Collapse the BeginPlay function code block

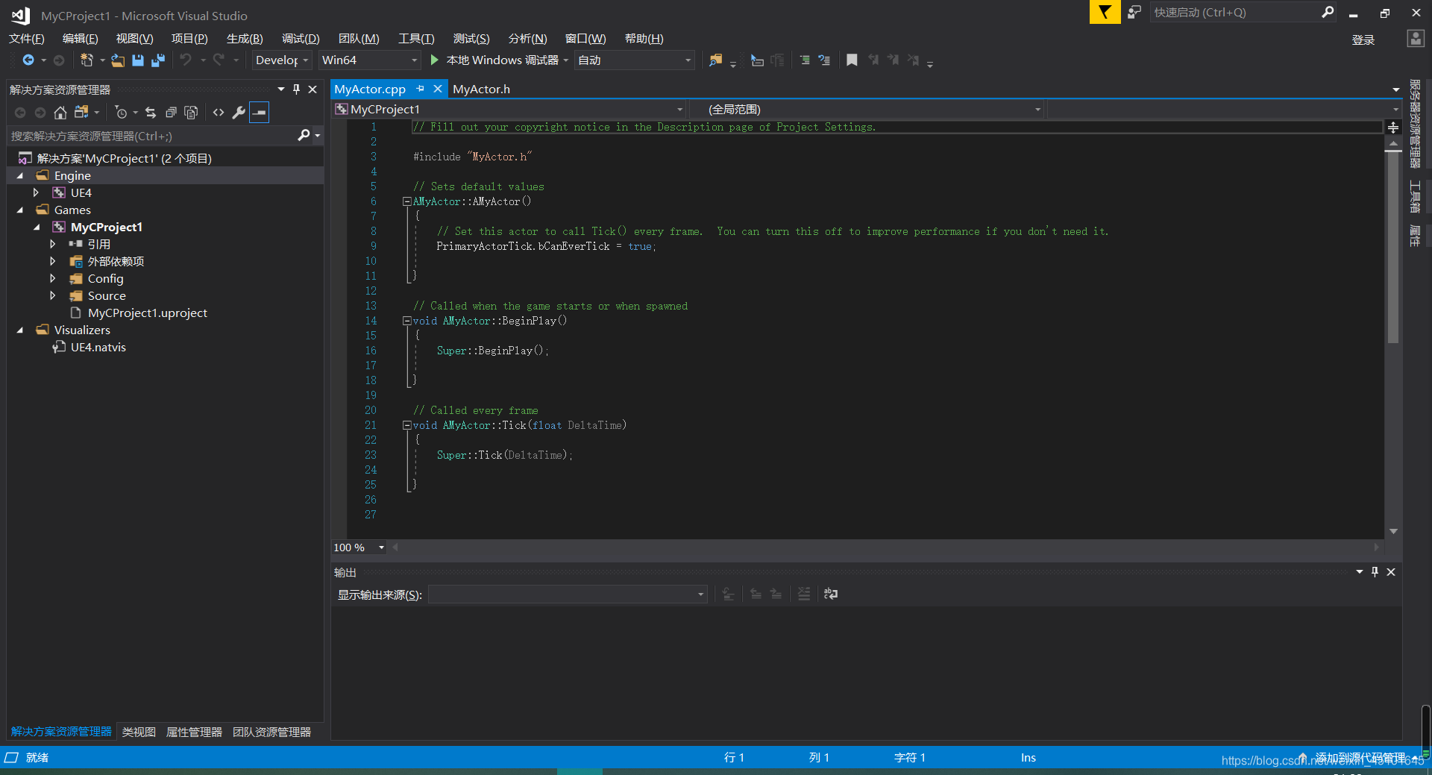point(407,321)
